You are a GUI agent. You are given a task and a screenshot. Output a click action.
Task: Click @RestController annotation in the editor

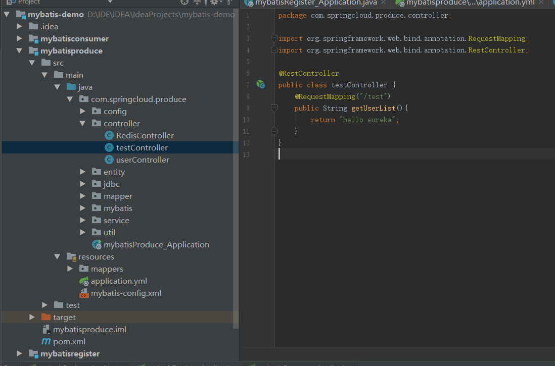coord(309,73)
